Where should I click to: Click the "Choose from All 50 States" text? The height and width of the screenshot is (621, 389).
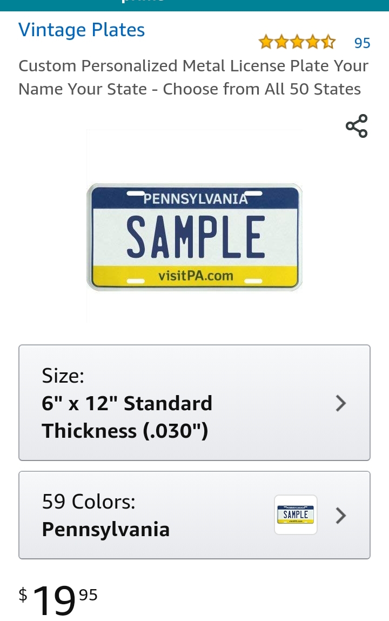262,89
